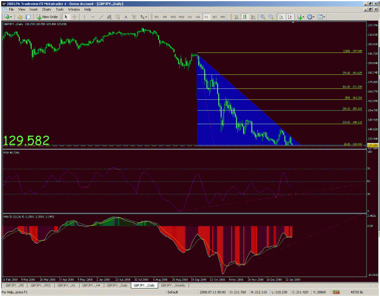
Task: Switch to H1 timeframe
Action: 190,17
